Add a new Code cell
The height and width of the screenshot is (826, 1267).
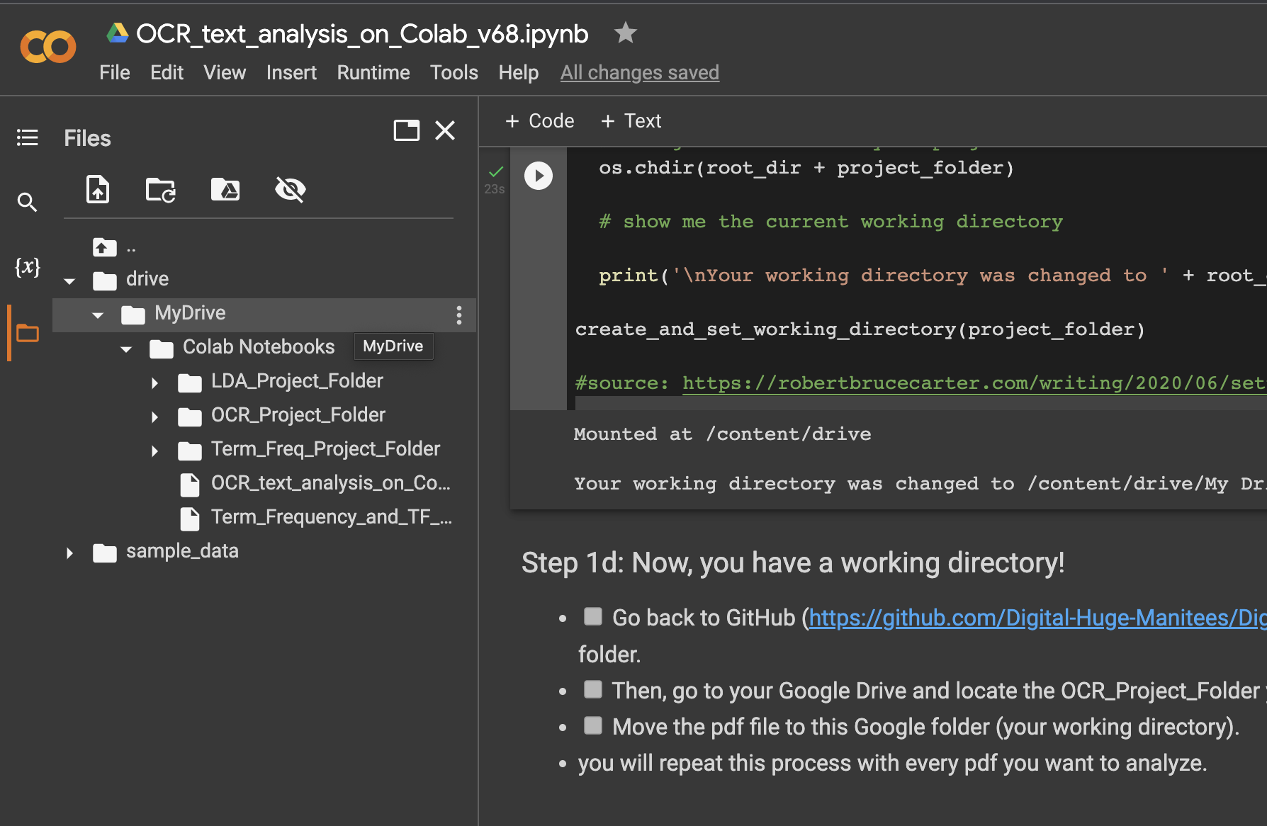539,120
